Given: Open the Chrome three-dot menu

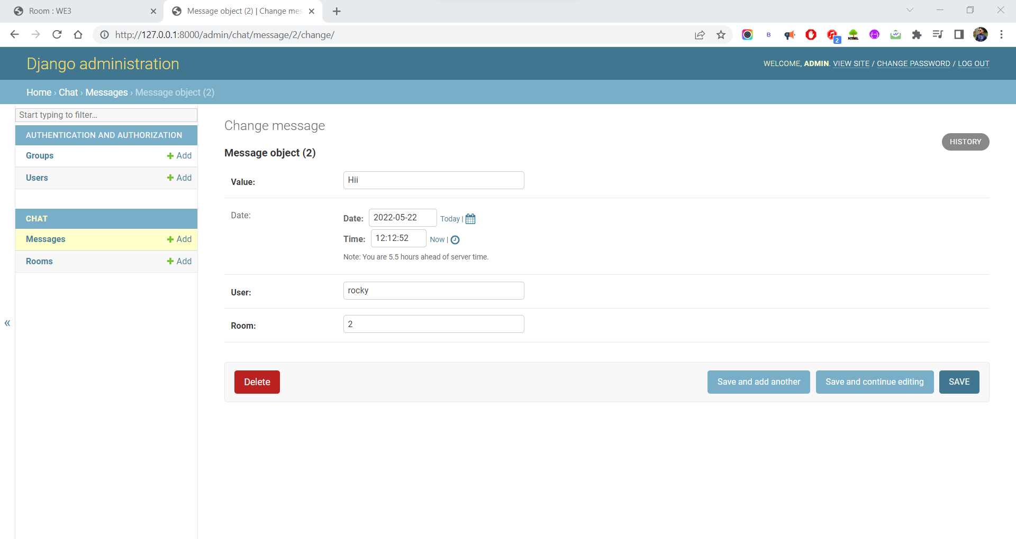Looking at the screenshot, I should (x=1001, y=35).
